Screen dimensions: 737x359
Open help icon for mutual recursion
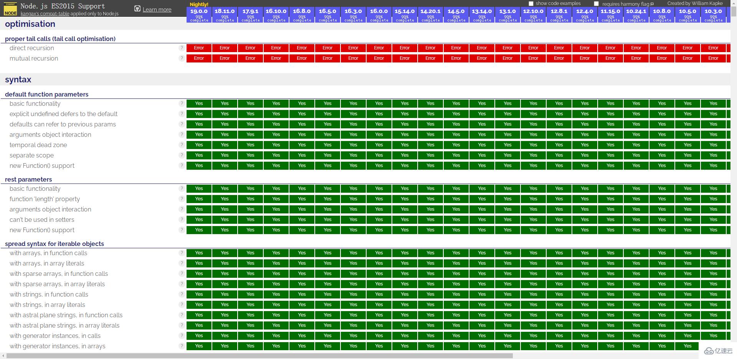pos(182,58)
